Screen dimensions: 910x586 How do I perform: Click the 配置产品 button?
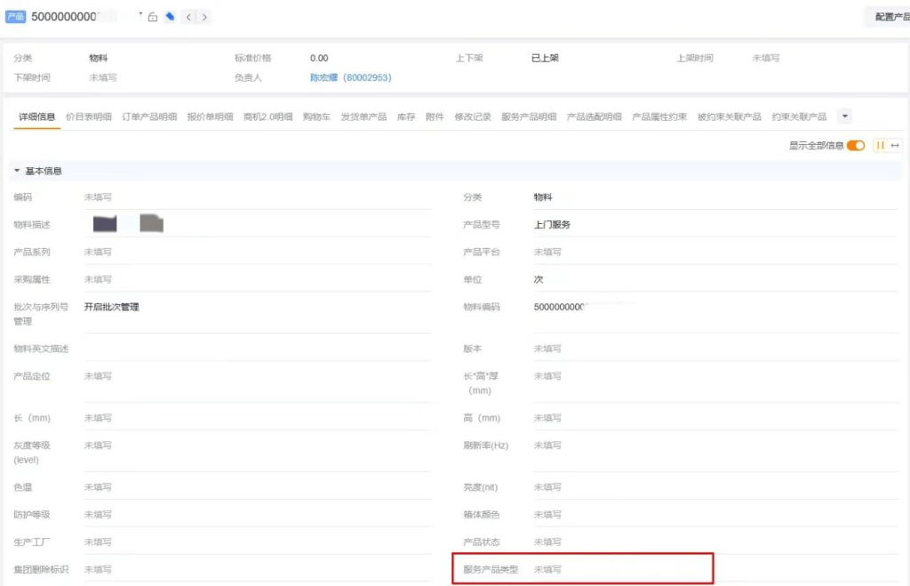[890, 17]
